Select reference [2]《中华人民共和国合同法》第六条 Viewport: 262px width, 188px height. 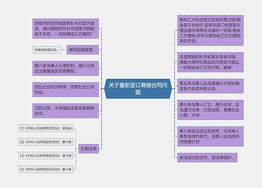click(46, 142)
